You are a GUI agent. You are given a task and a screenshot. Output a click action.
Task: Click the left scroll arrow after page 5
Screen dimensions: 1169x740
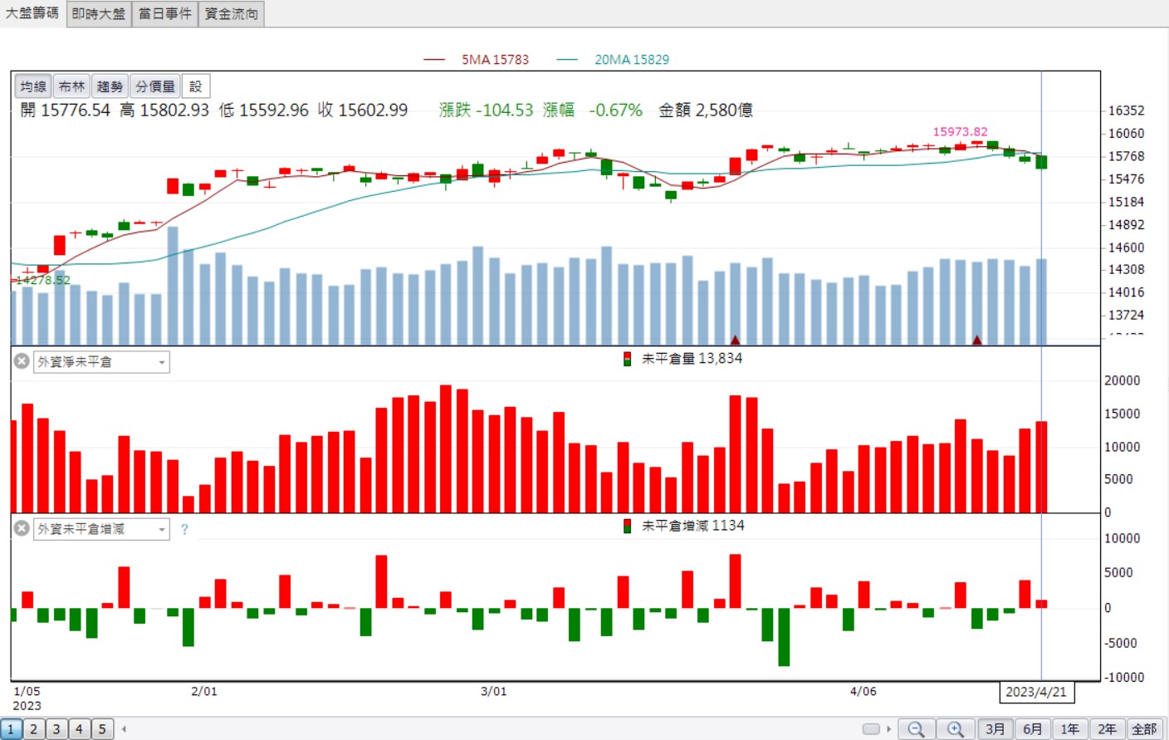(124, 729)
